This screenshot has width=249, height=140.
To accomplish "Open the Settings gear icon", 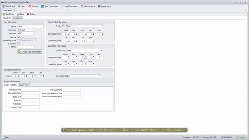I will [30, 6].
